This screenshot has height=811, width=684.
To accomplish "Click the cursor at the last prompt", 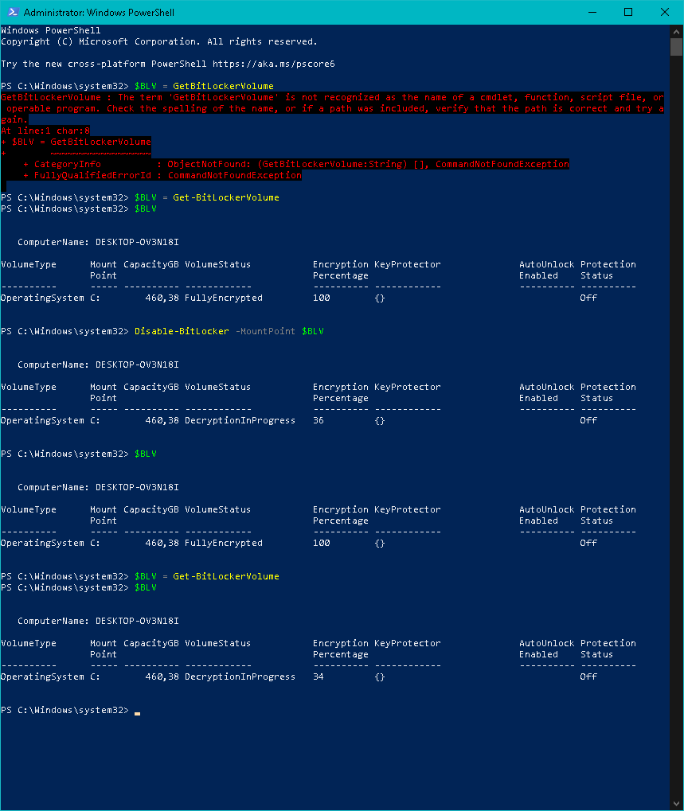I will point(137,711).
